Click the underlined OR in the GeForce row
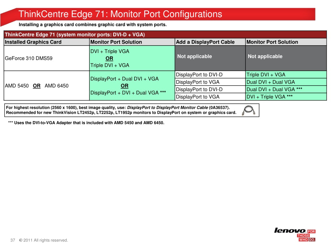The width and height of the screenshot is (331, 248). 109,58
